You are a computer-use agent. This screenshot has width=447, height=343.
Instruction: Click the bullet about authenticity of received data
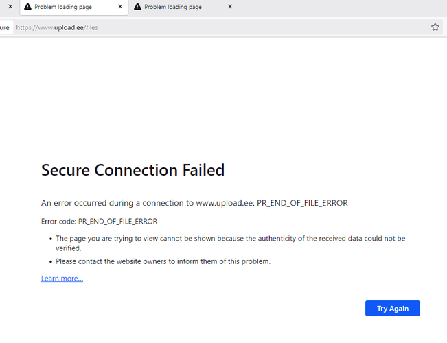(230, 244)
